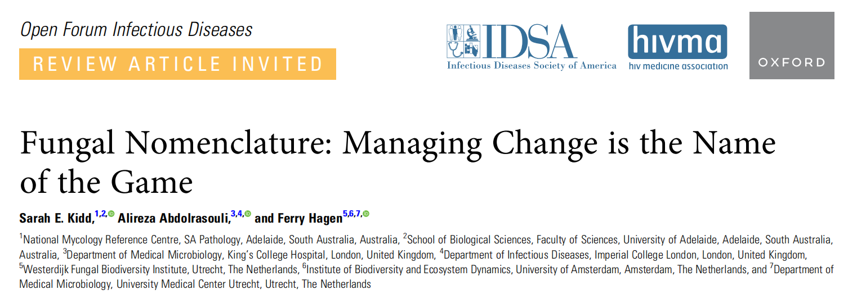Click the gray Oxford logo

click(792, 46)
